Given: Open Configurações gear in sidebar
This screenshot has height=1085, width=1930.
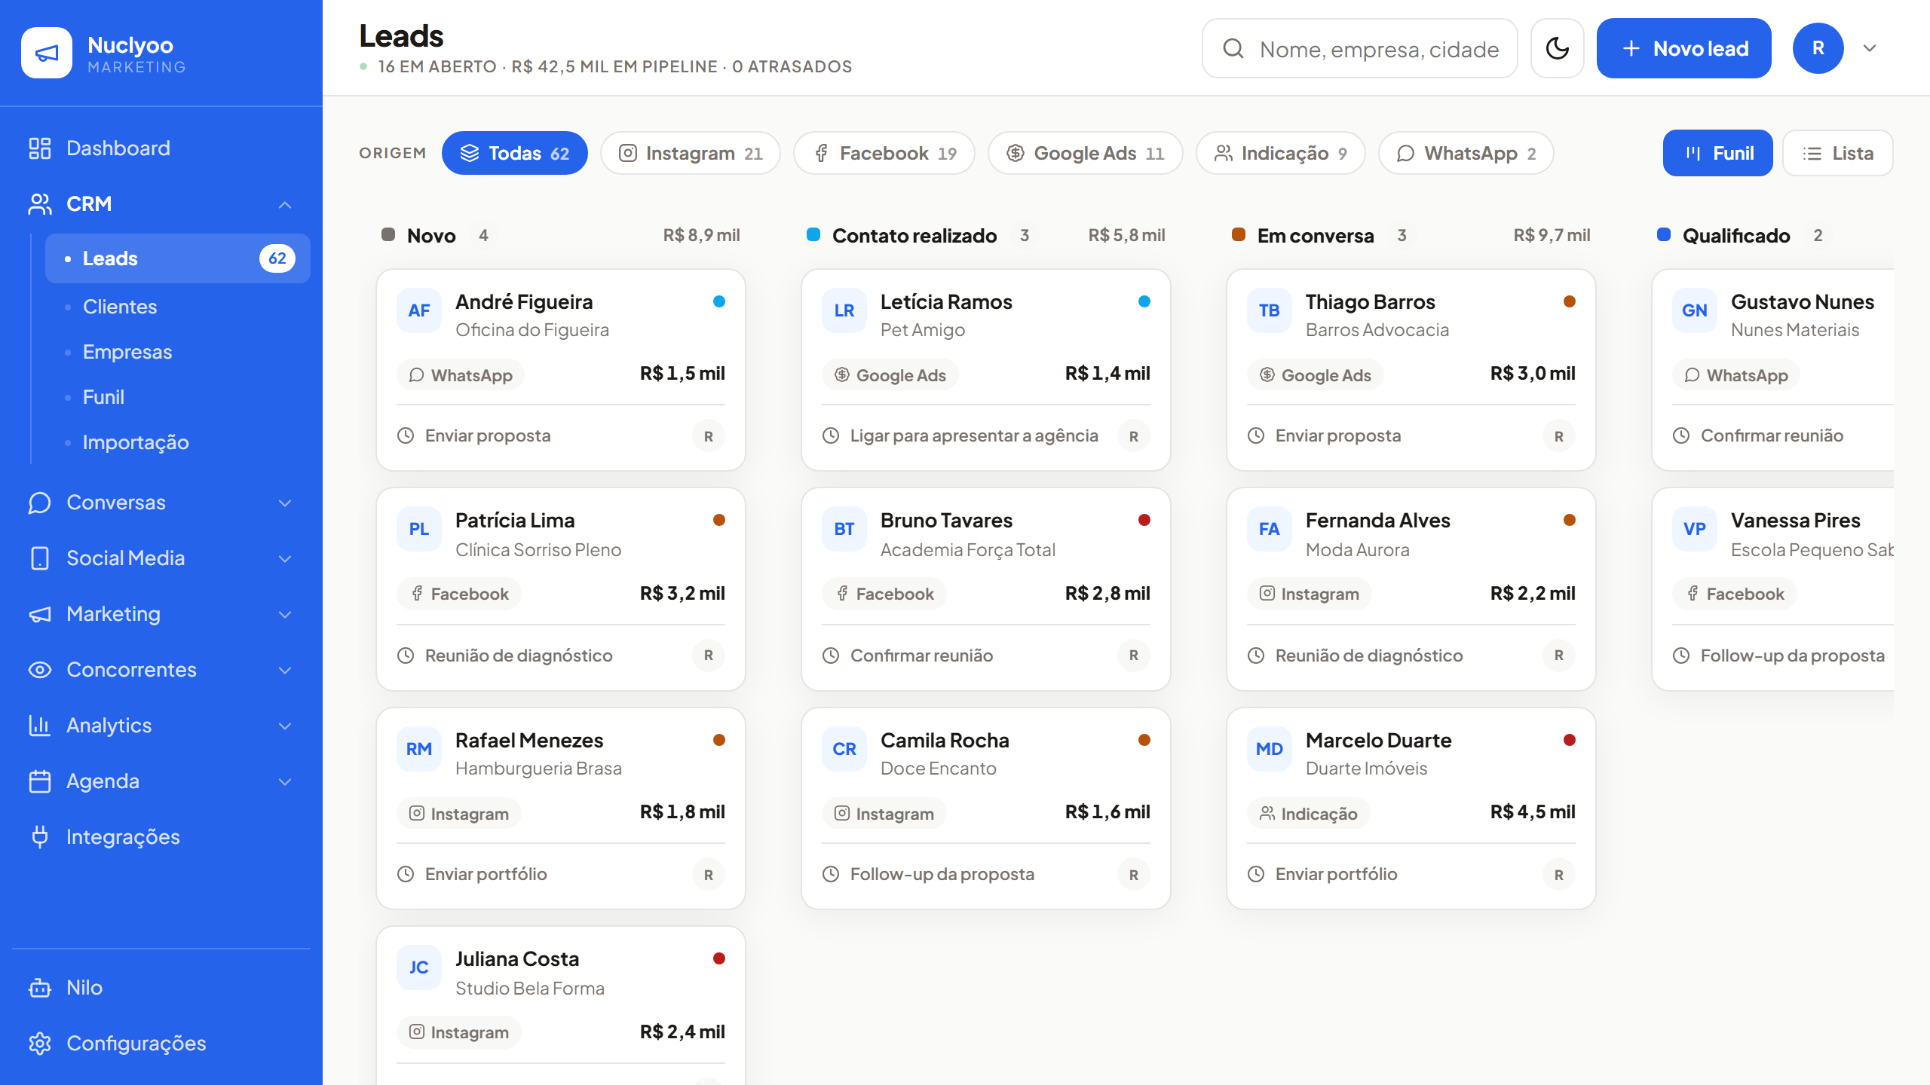Looking at the screenshot, I should pyautogui.click(x=161, y=1044).
